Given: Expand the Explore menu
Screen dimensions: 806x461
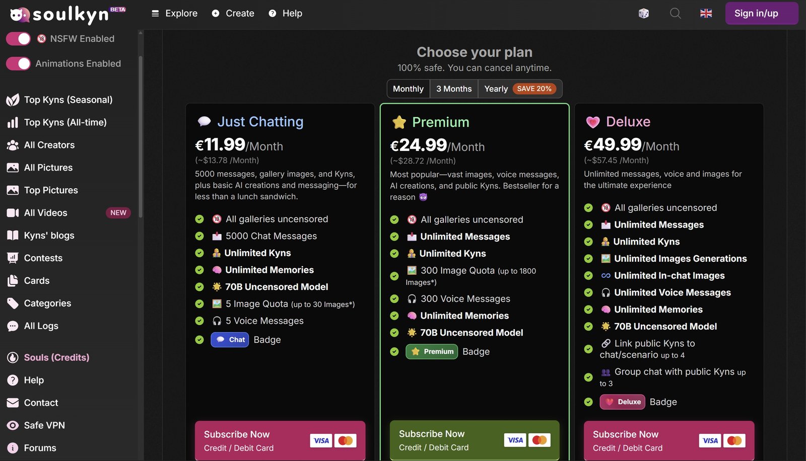Looking at the screenshot, I should click(x=174, y=14).
